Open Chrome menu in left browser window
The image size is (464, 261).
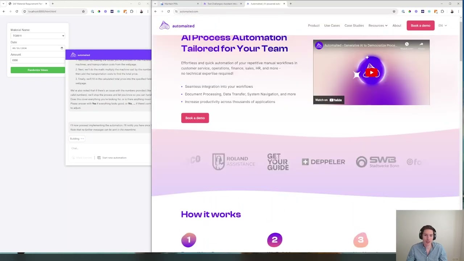tap(148, 11)
